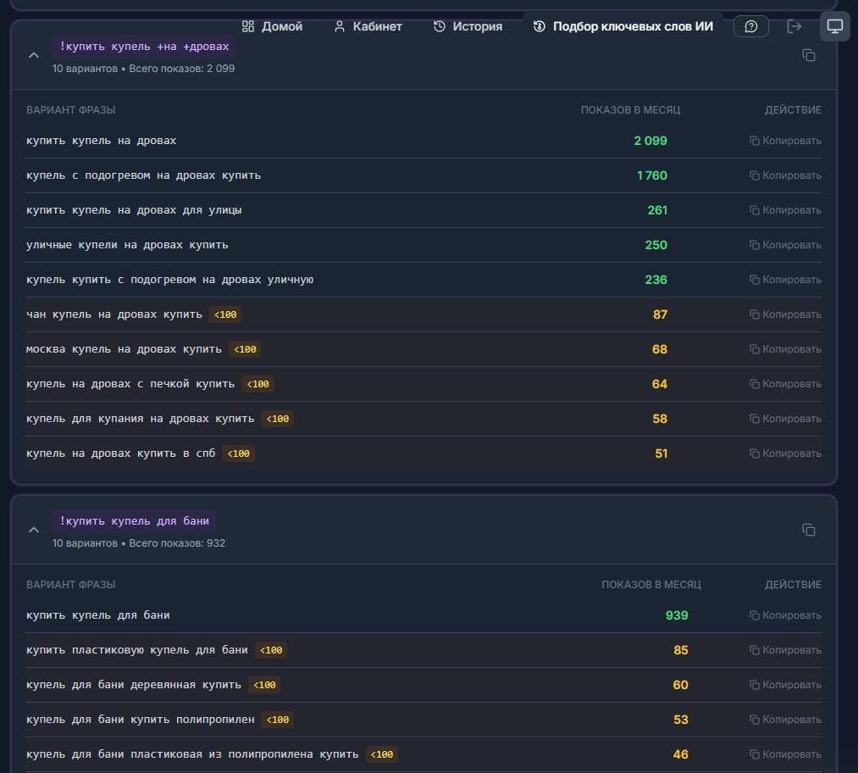
Task: Open the Кабинет tab
Action: click(368, 26)
